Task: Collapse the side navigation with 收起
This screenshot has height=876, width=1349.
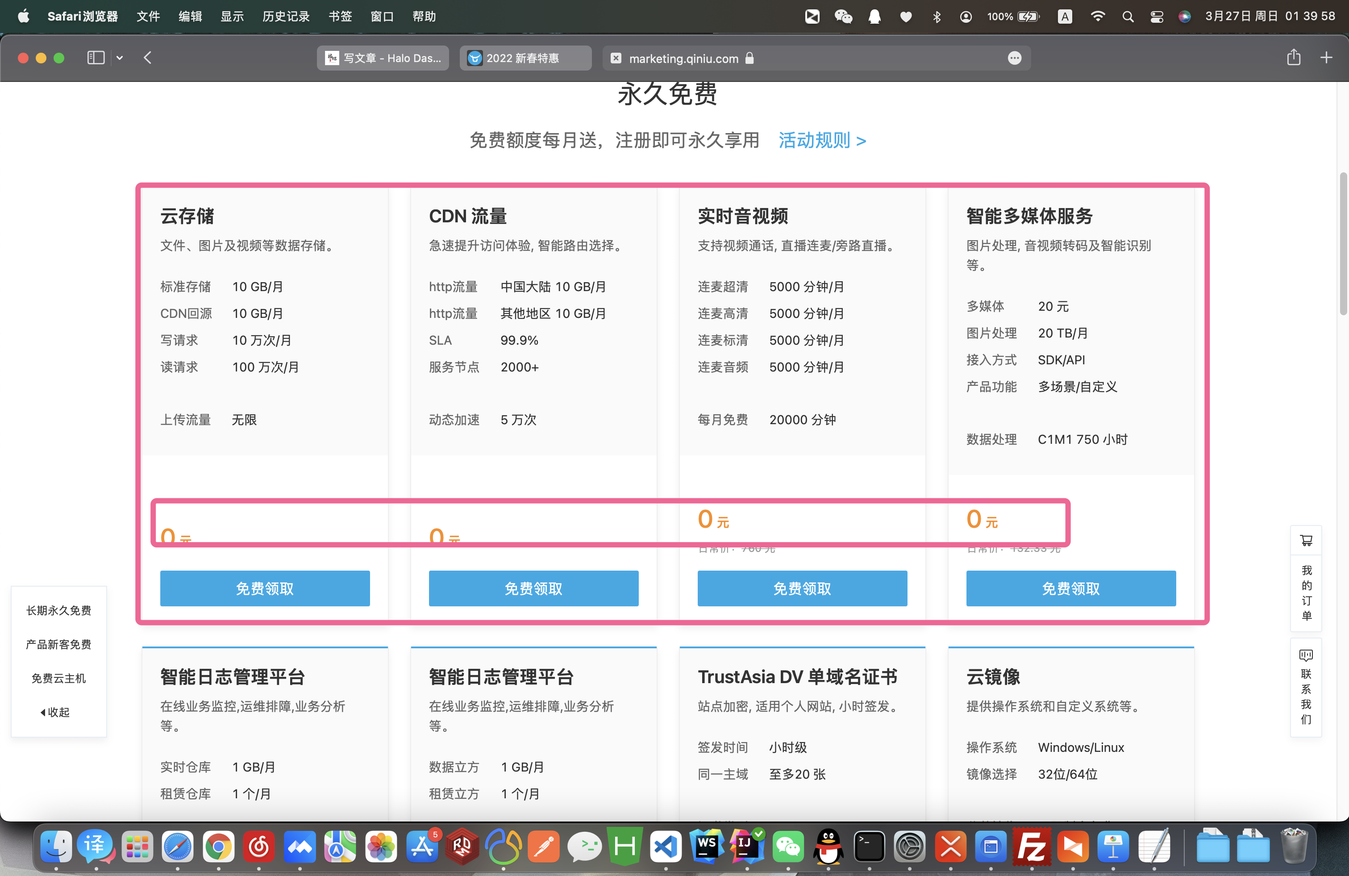Action: click(x=55, y=712)
